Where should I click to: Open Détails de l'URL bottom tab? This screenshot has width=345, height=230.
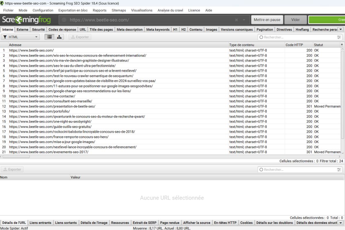coord(14,223)
